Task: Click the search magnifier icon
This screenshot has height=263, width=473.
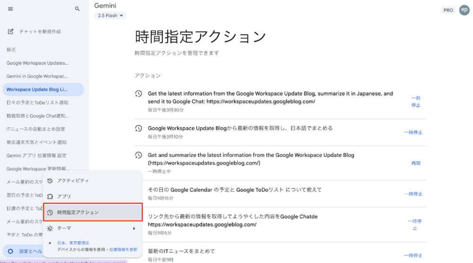Action: pos(77,9)
